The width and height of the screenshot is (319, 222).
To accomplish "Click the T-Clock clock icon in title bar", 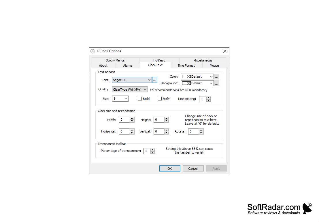I will (x=93, y=51).
